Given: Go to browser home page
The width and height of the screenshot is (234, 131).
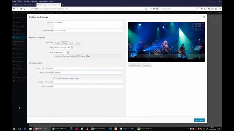Looking at the screenshot, I should pyautogui.click(x=24, y=9).
